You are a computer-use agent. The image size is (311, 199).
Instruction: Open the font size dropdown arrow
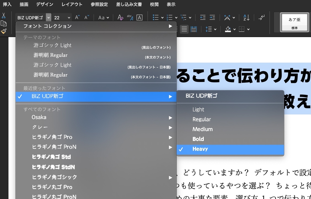pos(69,17)
